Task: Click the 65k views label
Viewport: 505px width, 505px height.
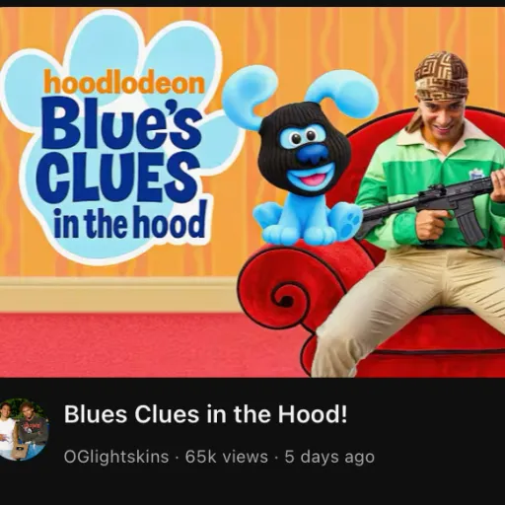Action: pos(227,457)
